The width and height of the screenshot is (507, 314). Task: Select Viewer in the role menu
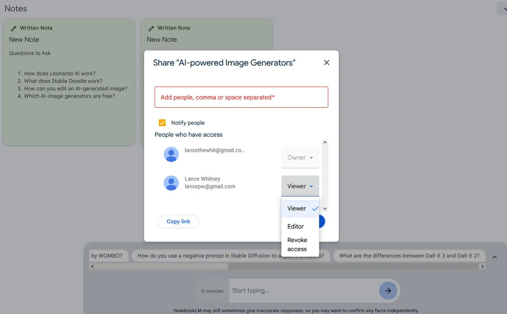coord(300,209)
